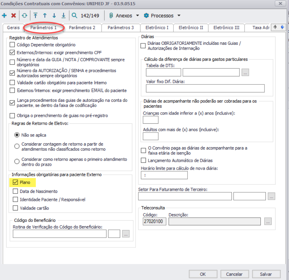
Task: Focus Setor Para Faturamento de Terceiro field
Action: pyautogui.click(x=185, y=196)
